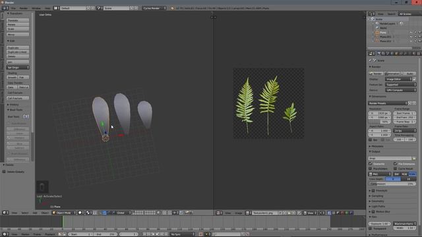Open the Outliner editor type icon

tap(372, 14)
